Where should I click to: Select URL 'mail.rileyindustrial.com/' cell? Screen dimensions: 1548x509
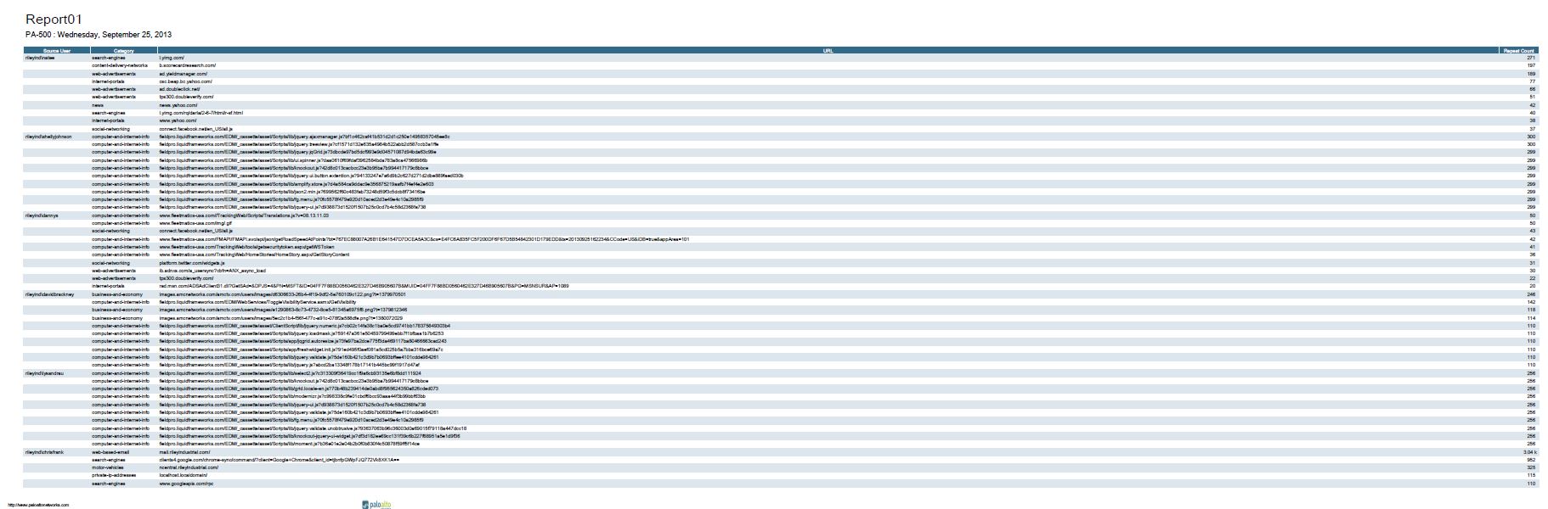point(185,452)
